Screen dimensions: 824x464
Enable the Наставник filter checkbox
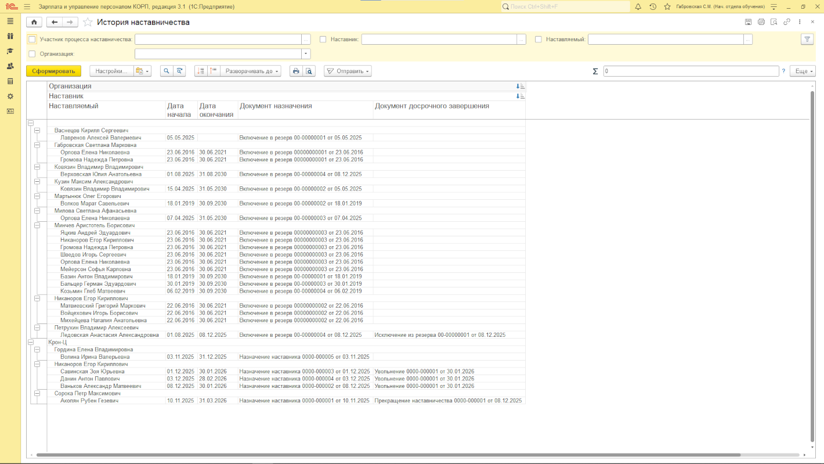323,39
